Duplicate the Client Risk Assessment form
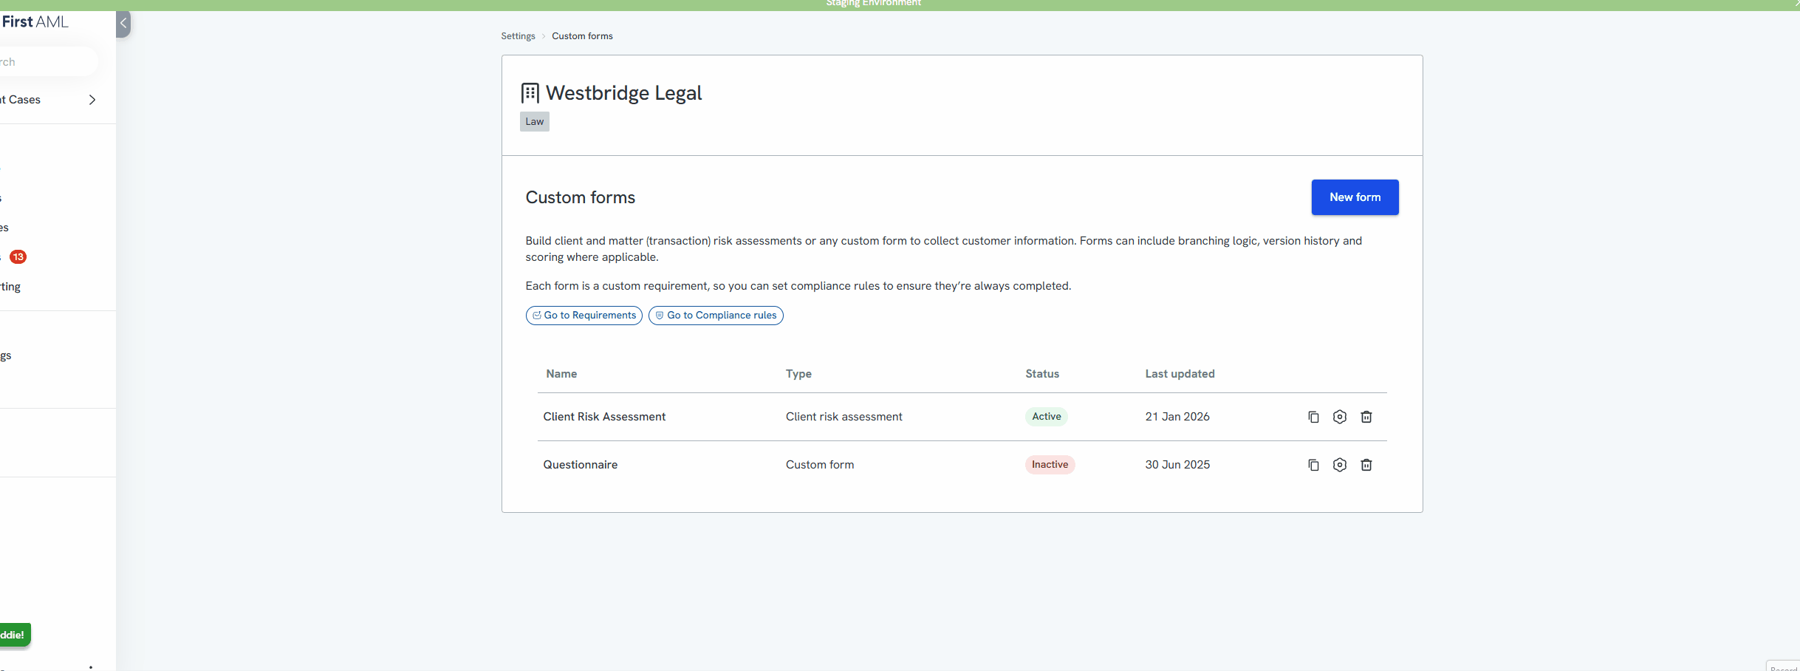 point(1313,417)
